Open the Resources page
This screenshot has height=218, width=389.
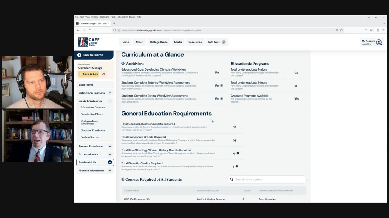[x=195, y=42]
